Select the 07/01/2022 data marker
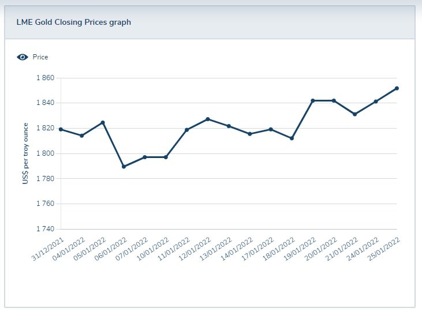The height and width of the screenshot is (312, 422). tap(144, 157)
